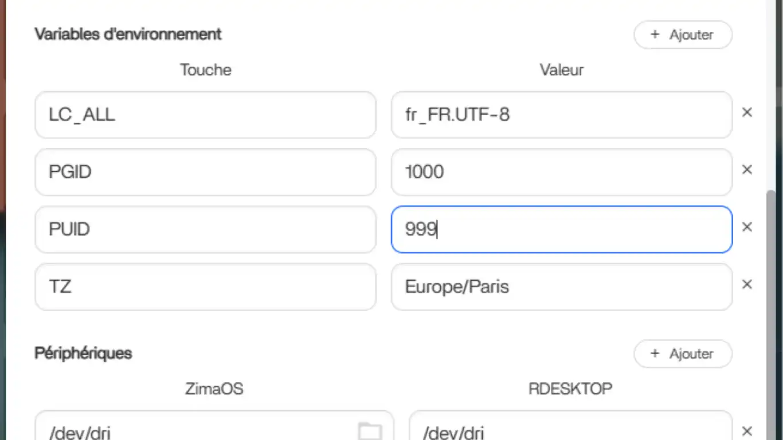783x440 pixels.
Task: Delete the TZ variable row
Action: click(x=747, y=285)
